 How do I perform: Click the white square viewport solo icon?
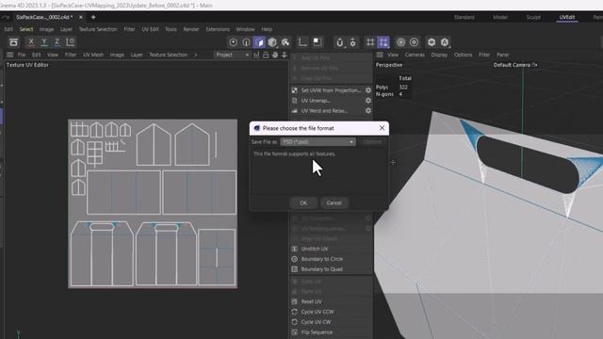[318, 42]
